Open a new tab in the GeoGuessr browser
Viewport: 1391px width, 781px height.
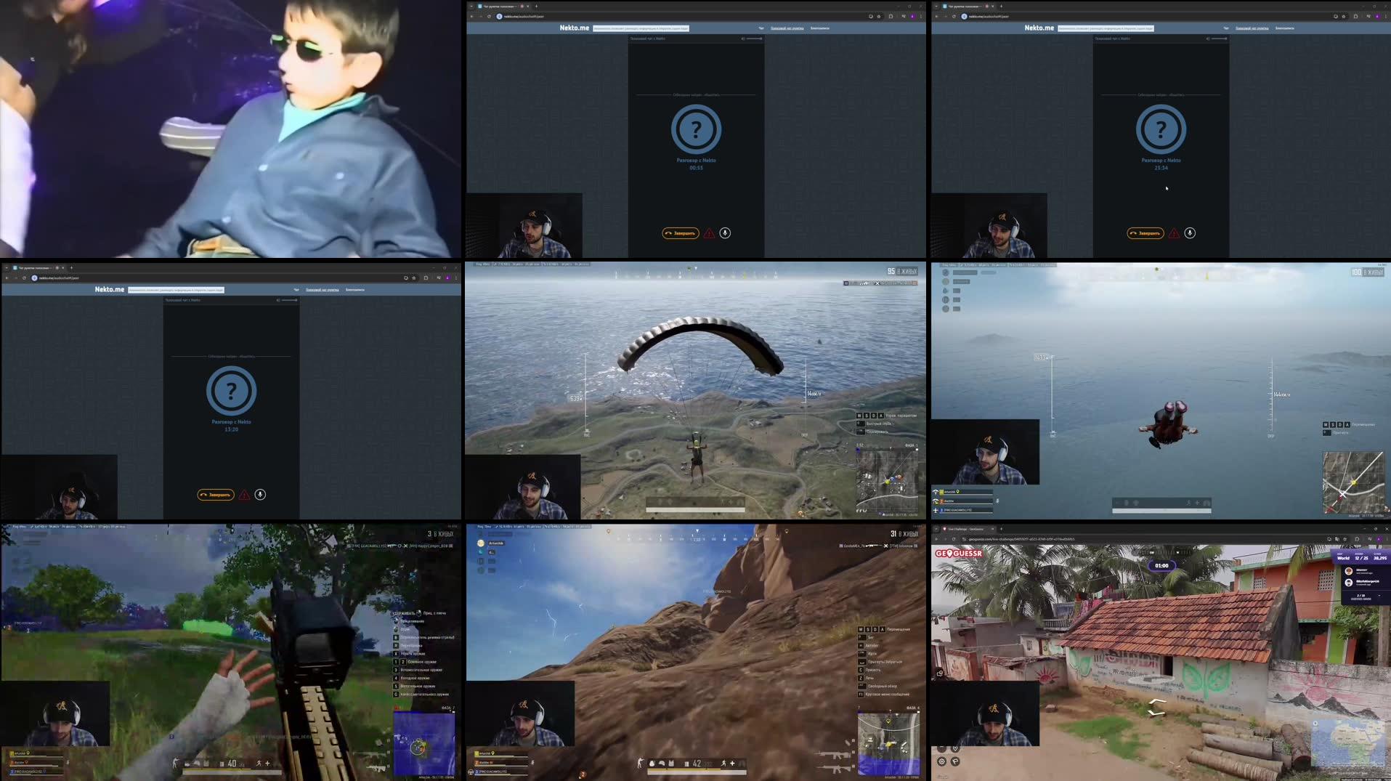point(1001,529)
